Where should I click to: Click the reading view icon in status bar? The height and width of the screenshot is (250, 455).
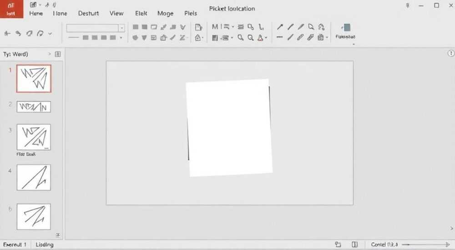pyautogui.click(x=354, y=245)
